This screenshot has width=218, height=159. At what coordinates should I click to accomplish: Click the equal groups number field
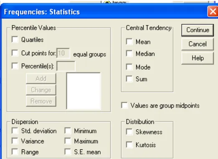pos(63,53)
